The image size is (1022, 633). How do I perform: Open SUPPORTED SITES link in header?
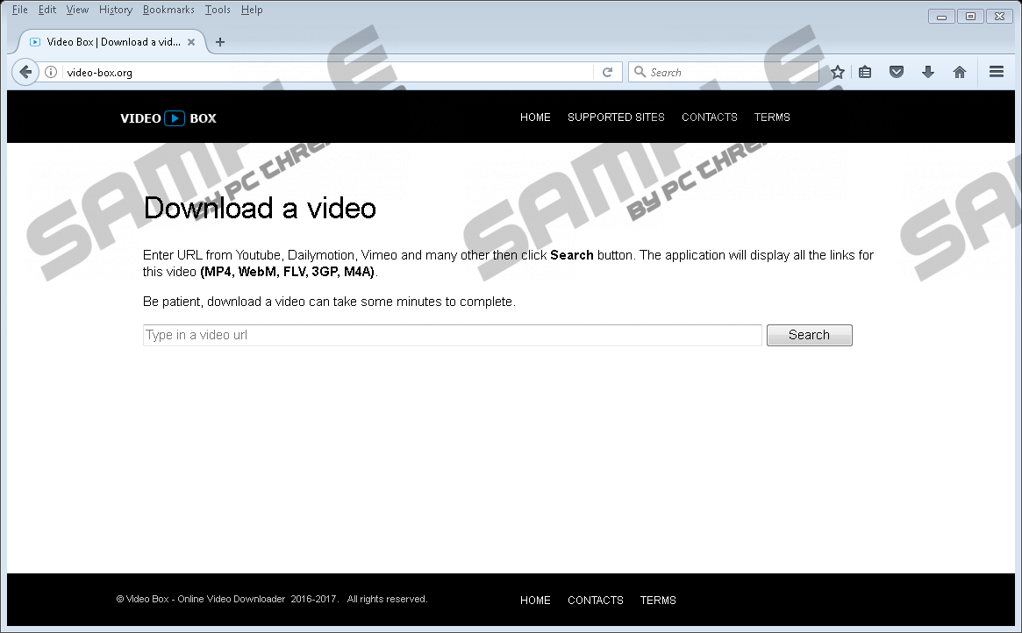click(616, 117)
